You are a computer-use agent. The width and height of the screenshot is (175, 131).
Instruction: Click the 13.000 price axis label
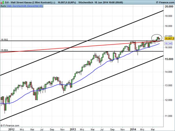pos(169,85)
